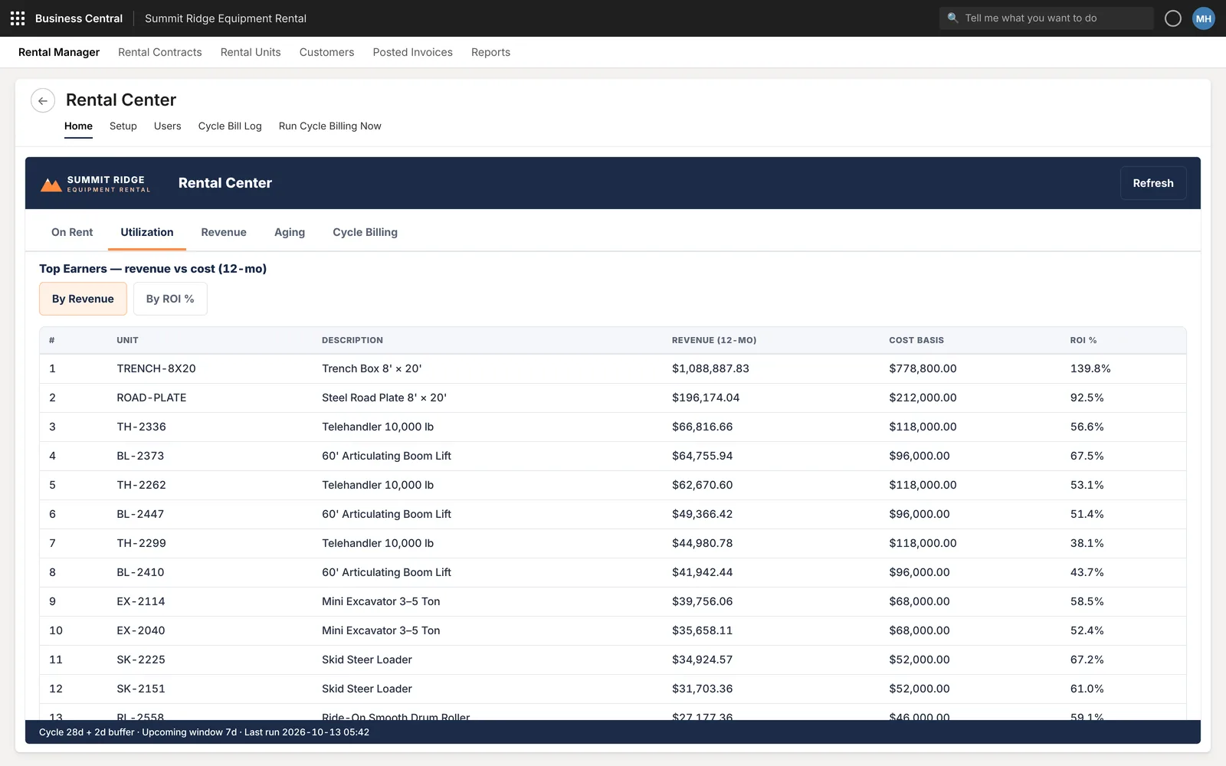Open the Aging tab
The height and width of the screenshot is (766, 1226).
coord(290,232)
